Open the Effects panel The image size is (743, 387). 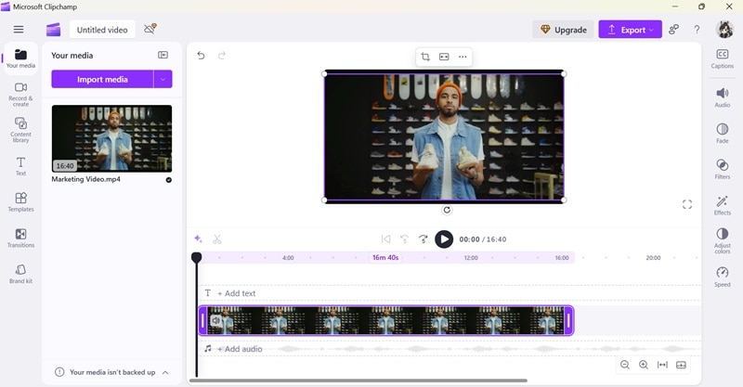click(723, 205)
